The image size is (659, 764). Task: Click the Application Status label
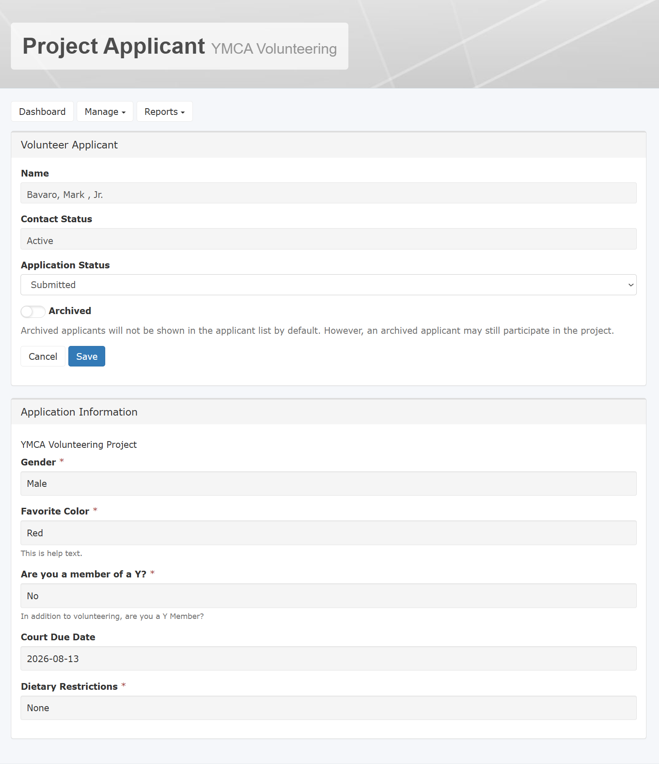point(65,265)
